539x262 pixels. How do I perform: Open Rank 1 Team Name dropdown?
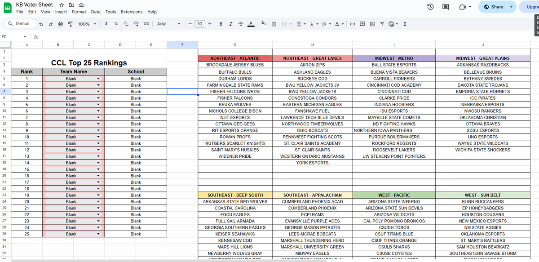[98, 79]
